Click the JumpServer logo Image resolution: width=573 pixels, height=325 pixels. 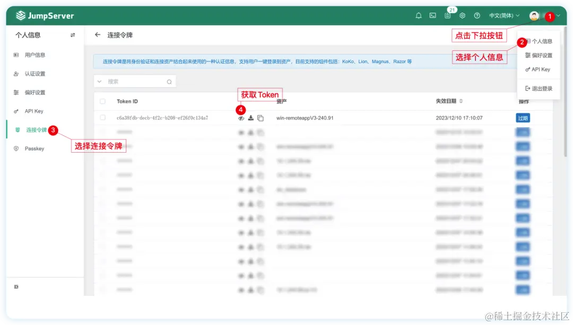click(x=45, y=16)
